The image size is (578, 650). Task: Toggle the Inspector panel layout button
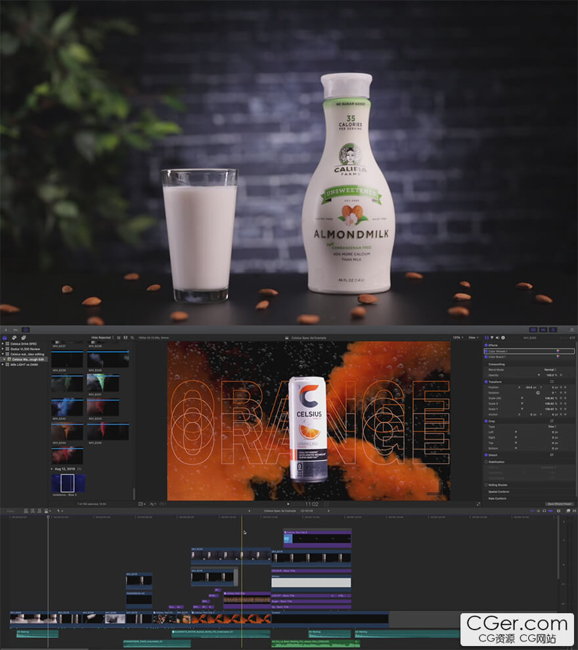(x=553, y=330)
